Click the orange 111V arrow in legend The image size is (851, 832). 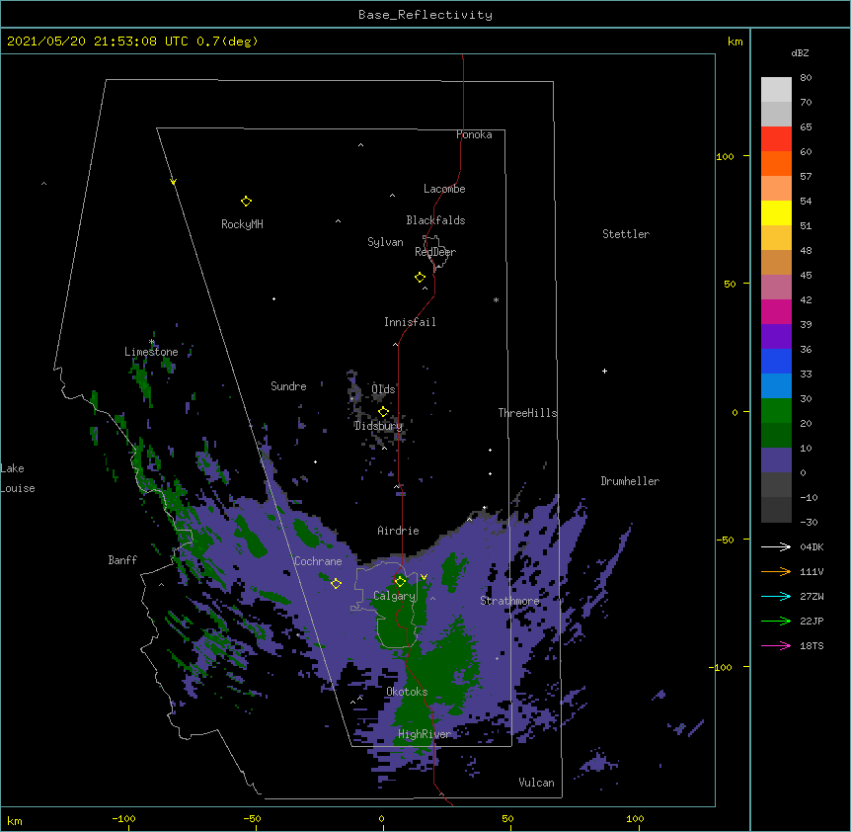click(776, 571)
